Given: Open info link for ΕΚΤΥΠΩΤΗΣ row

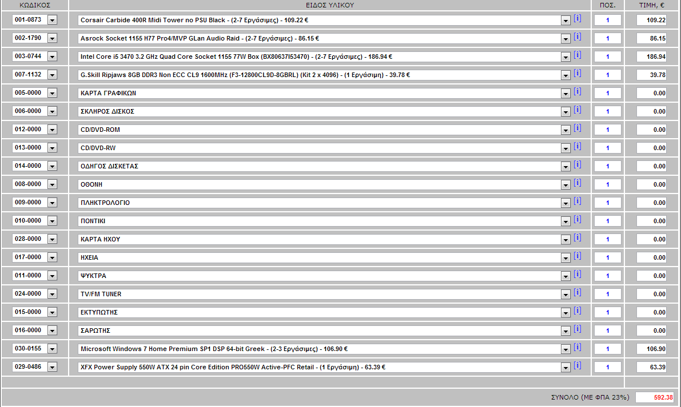Looking at the screenshot, I should [577, 311].
